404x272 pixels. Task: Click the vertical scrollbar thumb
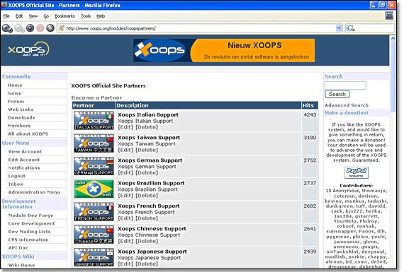(393, 77)
